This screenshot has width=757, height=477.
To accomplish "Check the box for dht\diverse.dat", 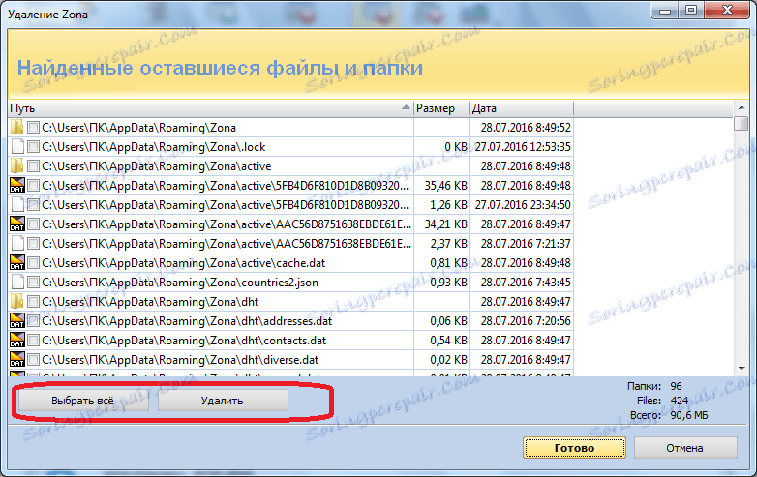I will tap(33, 359).
